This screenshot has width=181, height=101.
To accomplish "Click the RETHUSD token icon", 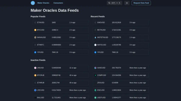I will [95, 30].
